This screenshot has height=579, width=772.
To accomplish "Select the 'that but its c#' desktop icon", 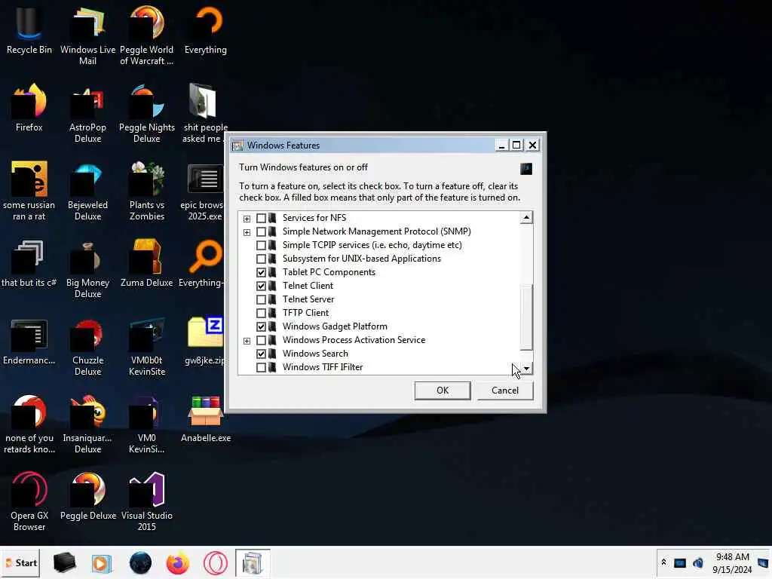I will click(29, 263).
